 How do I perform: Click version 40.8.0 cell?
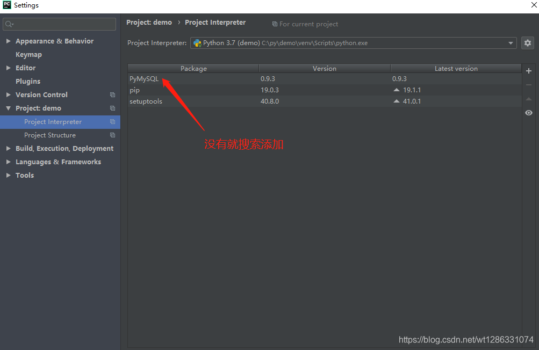point(270,101)
